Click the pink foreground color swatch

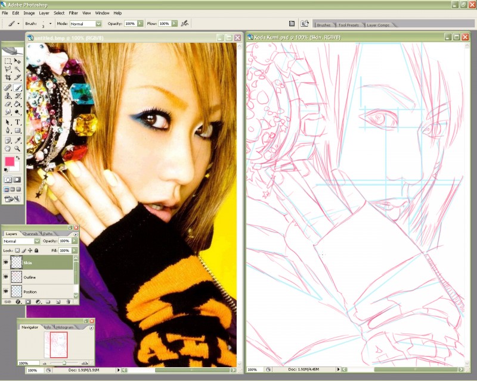(10, 162)
